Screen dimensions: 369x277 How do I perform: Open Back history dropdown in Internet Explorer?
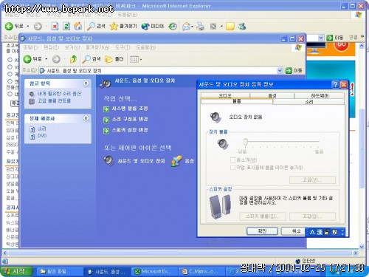[x=28, y=26]
